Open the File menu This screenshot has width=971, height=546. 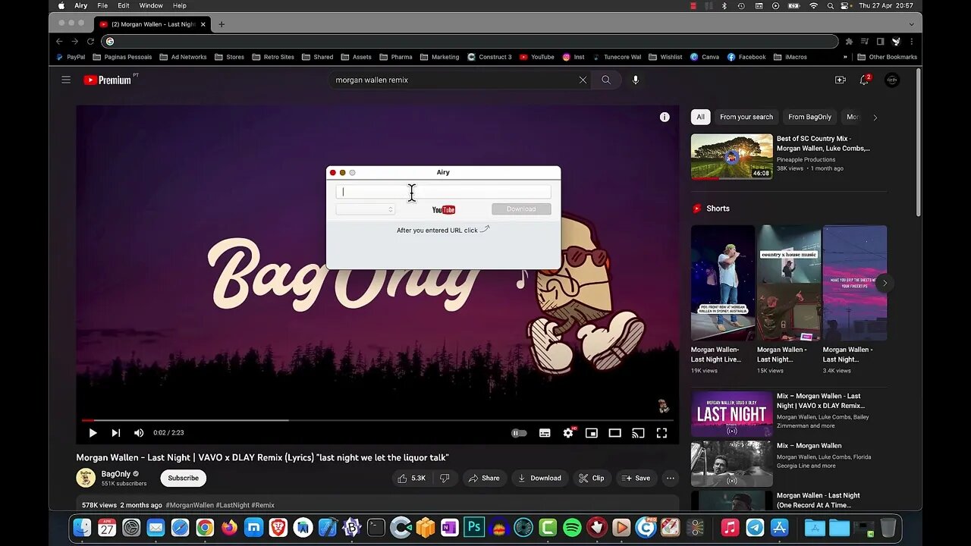coord(102,5)
